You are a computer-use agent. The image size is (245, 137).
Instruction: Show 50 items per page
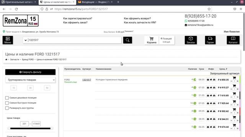[x=47, y=88]
